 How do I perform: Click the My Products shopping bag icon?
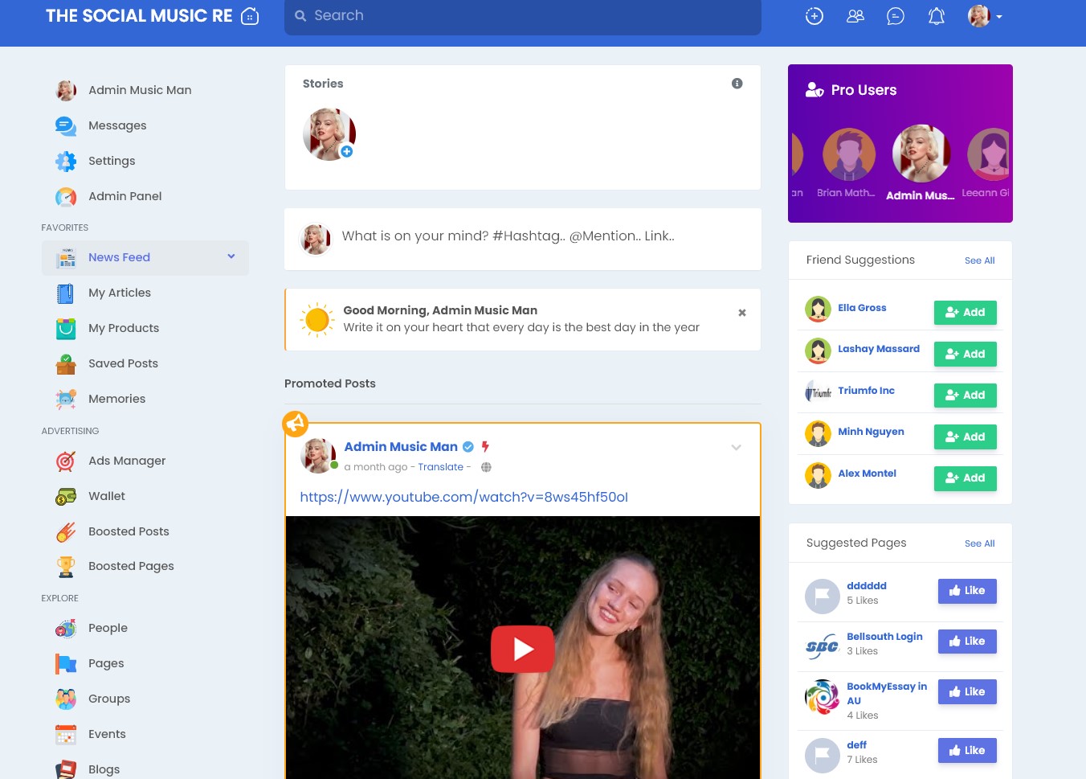tap(66, 329)
